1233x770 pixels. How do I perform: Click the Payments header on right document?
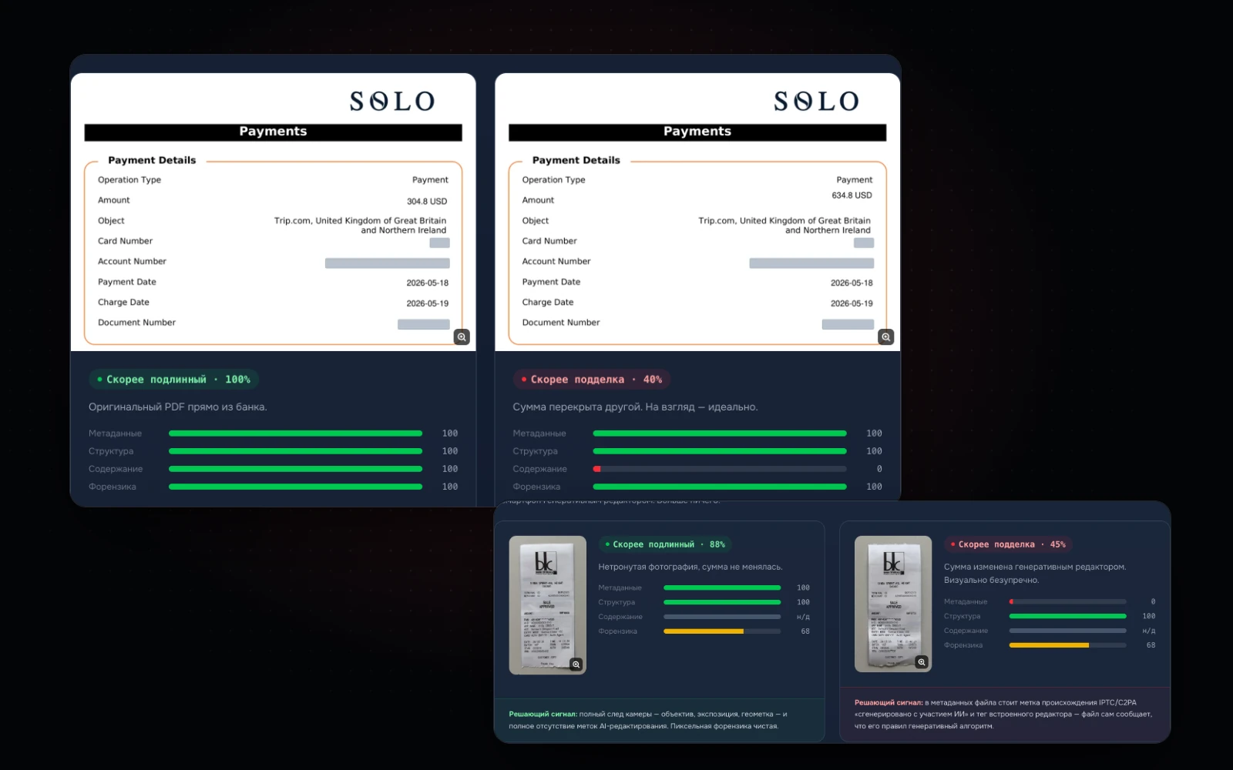[x=697, y=132]
